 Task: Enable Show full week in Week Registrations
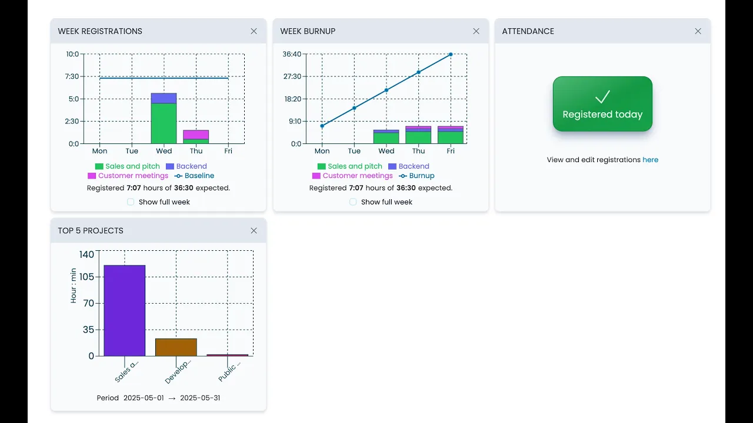[131, 202]
